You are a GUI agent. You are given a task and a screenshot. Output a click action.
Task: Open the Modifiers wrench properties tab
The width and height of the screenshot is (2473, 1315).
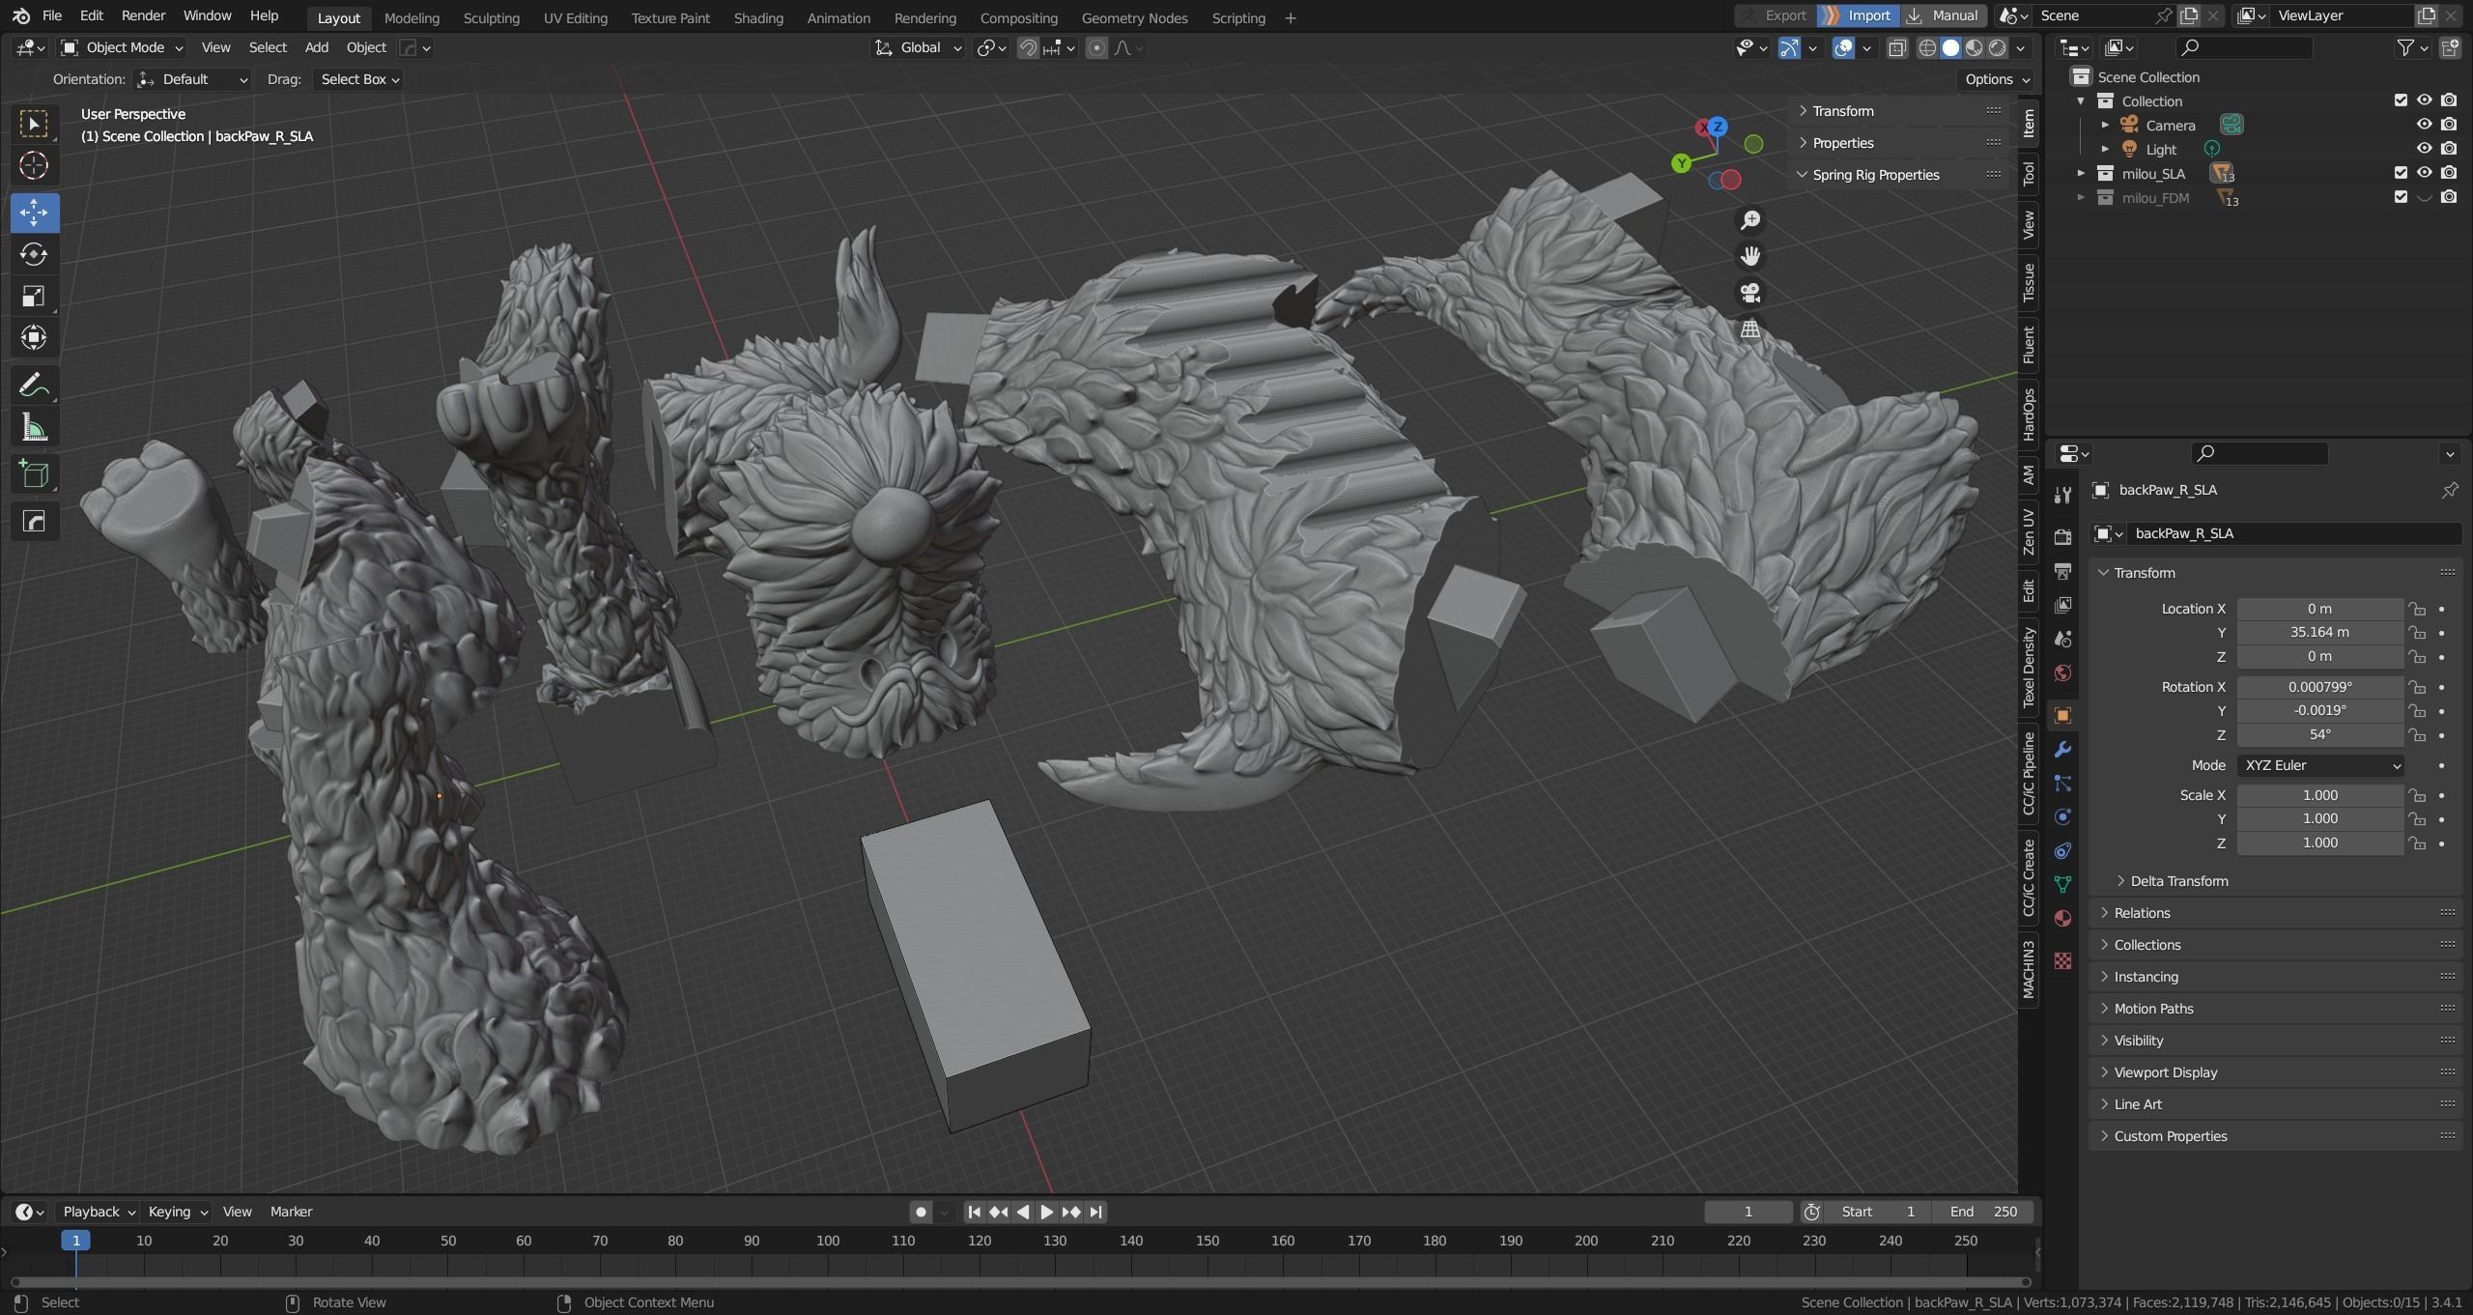2062,750
